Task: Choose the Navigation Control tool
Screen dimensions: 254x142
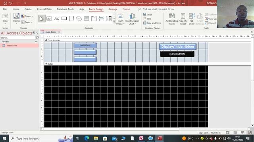Action: pyautogui.click(x=87, y=19)
